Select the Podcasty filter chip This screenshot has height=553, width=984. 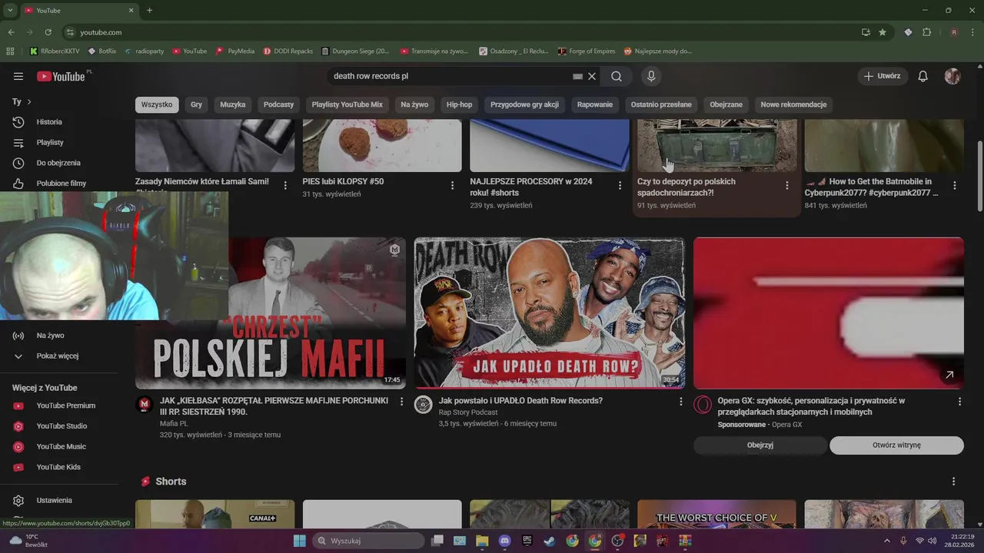(278, 104)
